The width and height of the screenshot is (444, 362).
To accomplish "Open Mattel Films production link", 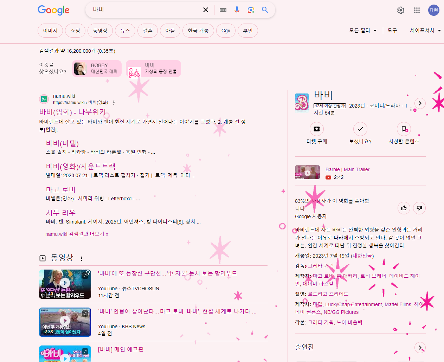I will pos(398,304).
